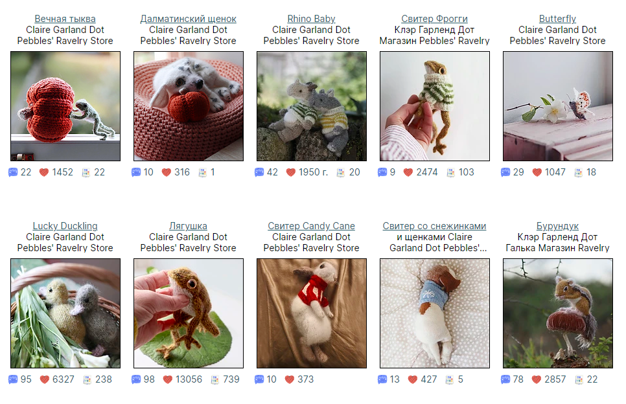Viewport: 626px width, 404px height.
Task: Click heart icon under Свитер Фрогги
Action: coord(408,172)
